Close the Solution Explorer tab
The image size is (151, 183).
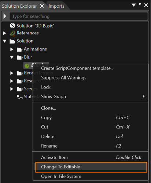pos(42,6)
